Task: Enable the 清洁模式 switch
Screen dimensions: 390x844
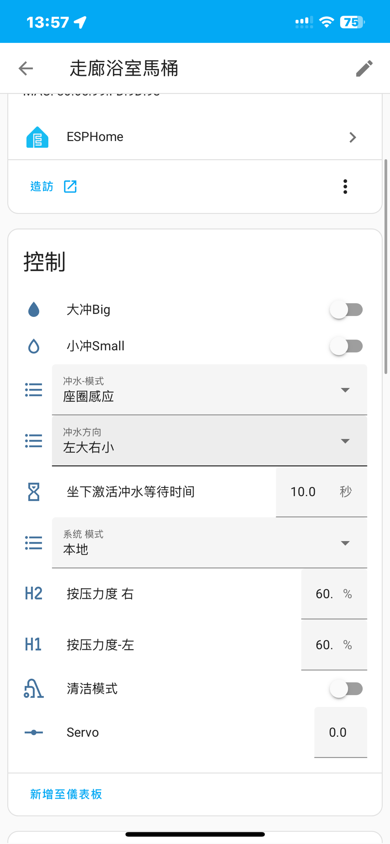Action: click(346, 689)
